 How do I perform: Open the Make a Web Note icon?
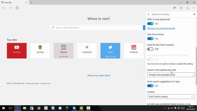[x=181, y=8]
